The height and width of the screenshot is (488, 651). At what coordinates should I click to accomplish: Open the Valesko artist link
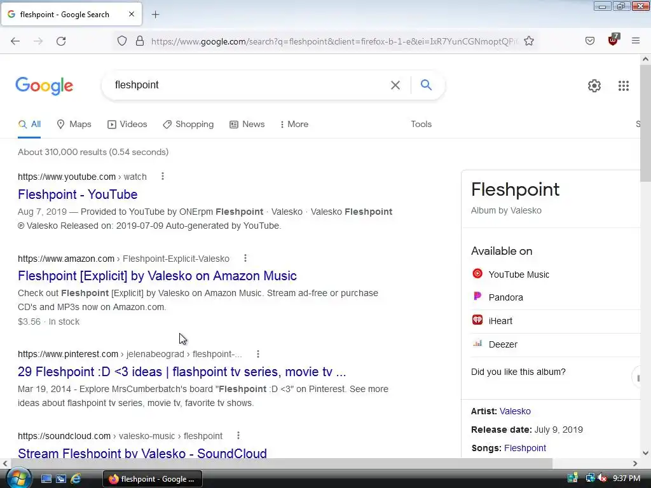click(x=515, y=411)
